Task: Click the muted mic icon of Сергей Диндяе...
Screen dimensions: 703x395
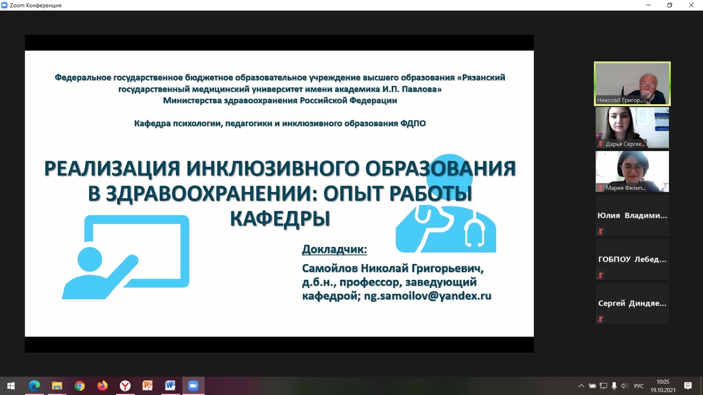Action: 601,319
